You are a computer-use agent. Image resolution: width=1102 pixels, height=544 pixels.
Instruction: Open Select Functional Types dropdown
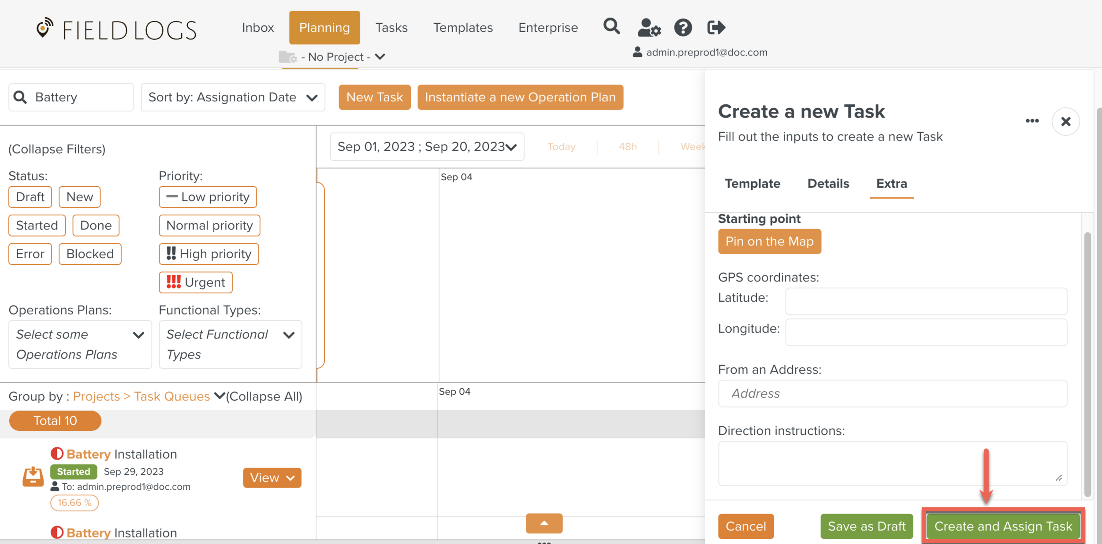231,344
